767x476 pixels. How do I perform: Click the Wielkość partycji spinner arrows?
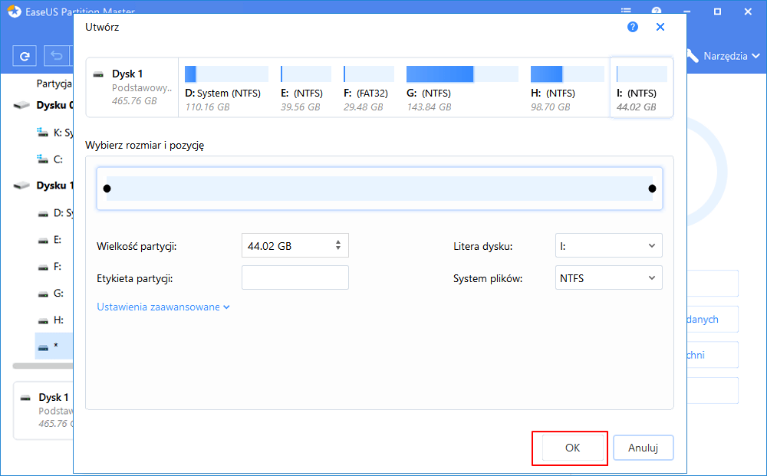coord(338,245)
